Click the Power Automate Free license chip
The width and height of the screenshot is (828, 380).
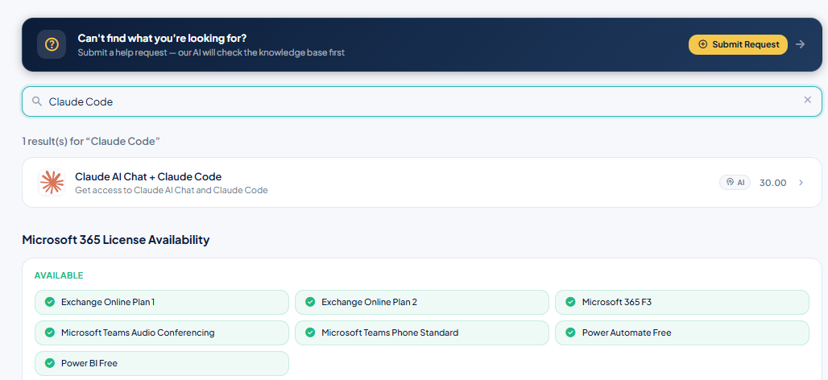[681, 333]
